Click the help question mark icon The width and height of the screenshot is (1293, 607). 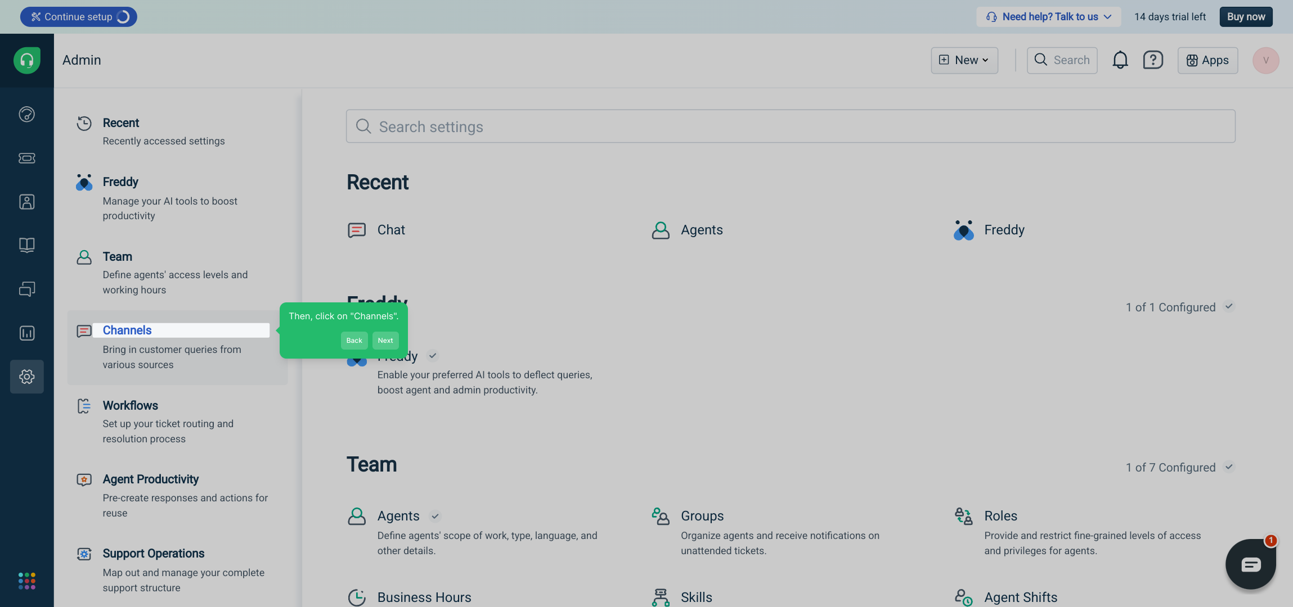(x=1153, y=60)
